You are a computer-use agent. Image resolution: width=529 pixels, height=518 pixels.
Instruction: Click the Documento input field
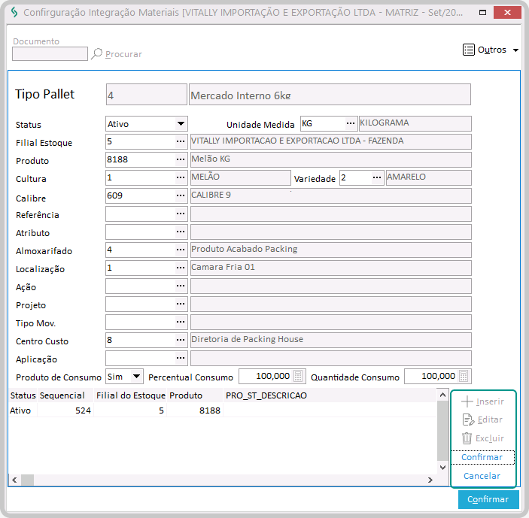[x=50, y=54]
